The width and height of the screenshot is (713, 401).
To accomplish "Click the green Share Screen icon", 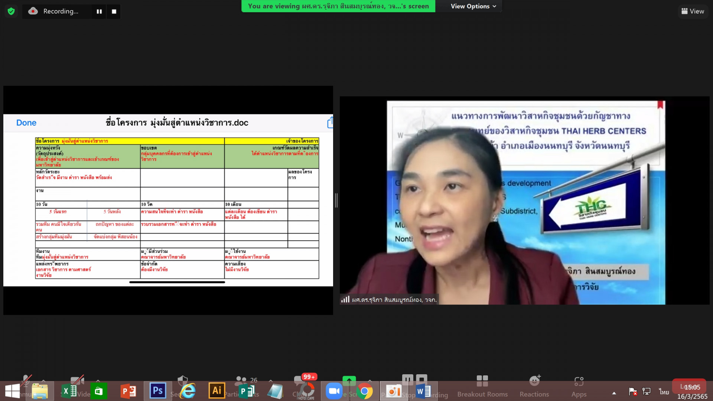I will 349,381.
